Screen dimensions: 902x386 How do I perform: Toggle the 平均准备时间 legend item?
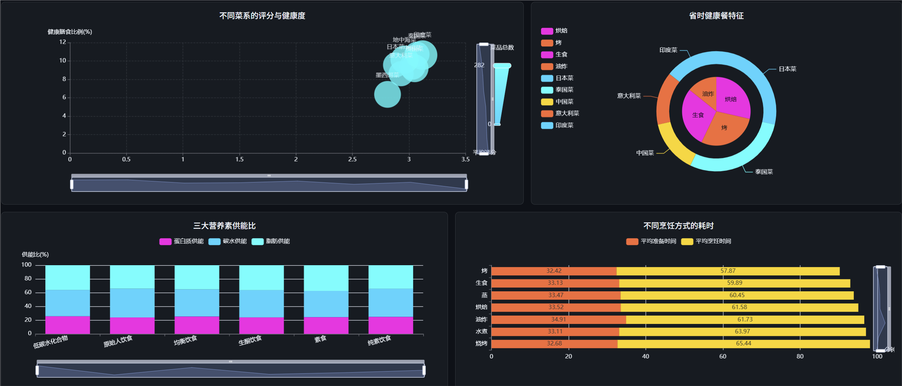click(651, 241)
